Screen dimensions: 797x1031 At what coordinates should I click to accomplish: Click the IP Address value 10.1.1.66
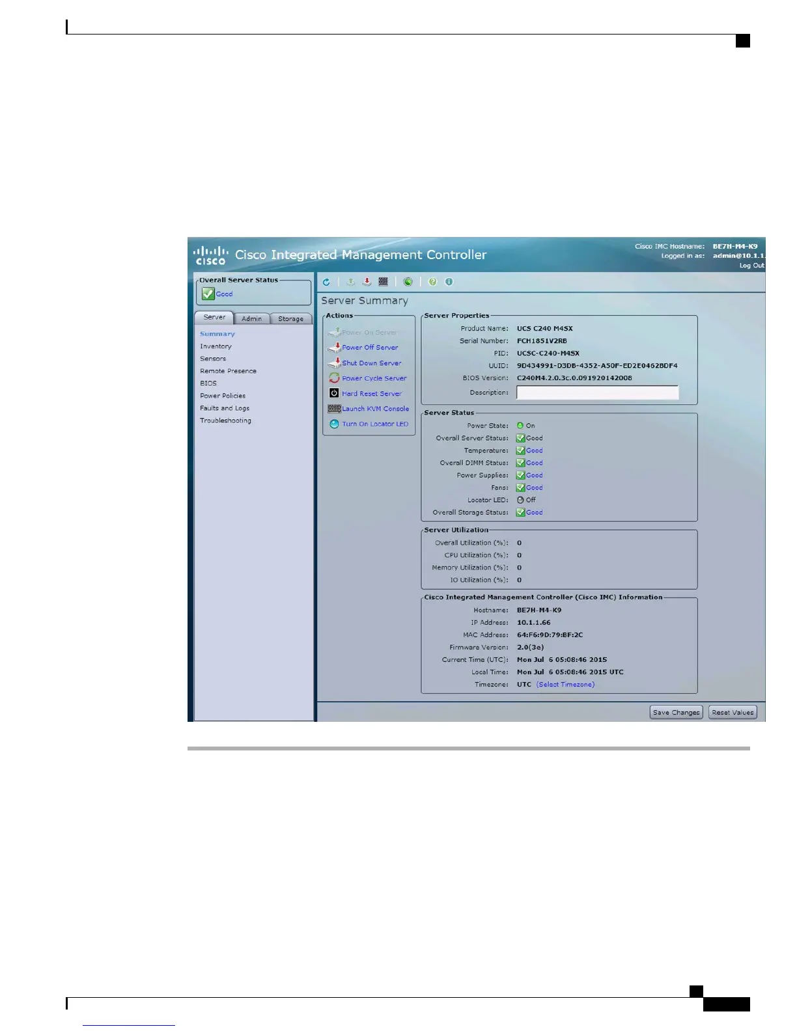pyautogui.click(x=534, y=622)
